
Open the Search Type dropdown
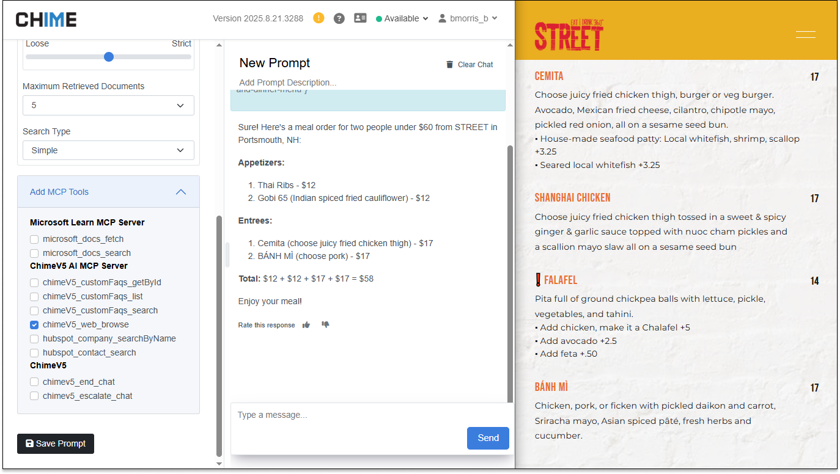pyautogui.click(x=108, y=150)
